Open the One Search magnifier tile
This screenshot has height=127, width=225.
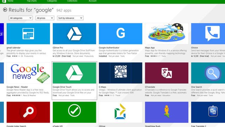(x=208, y=73)
